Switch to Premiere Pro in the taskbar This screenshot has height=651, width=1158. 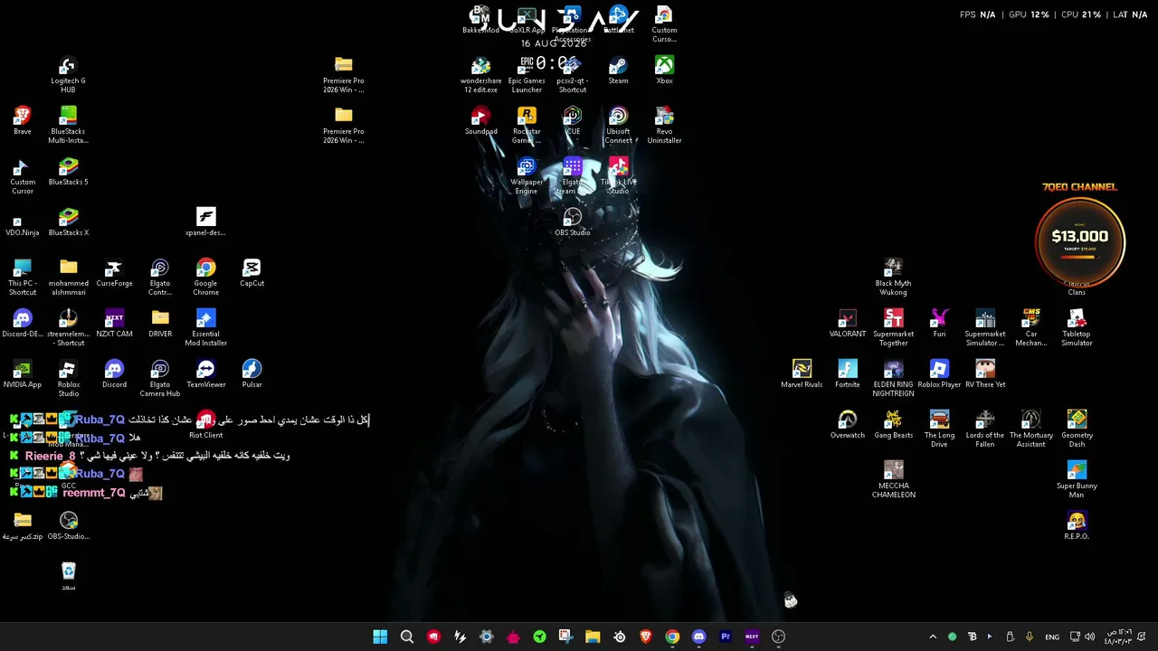725,637
